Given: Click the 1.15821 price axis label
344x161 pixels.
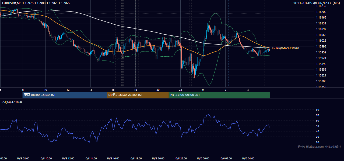Looking at the screenshot, I should point(321,75).
